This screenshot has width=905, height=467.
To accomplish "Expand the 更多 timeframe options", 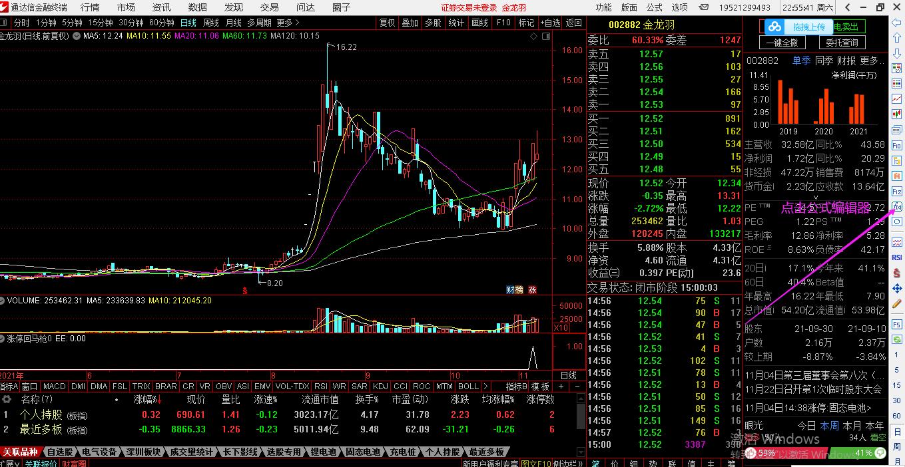I will [x=288, y=23].
